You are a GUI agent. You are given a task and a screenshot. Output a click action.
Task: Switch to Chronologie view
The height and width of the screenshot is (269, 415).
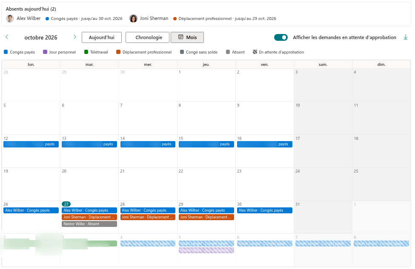coord(147,37)
